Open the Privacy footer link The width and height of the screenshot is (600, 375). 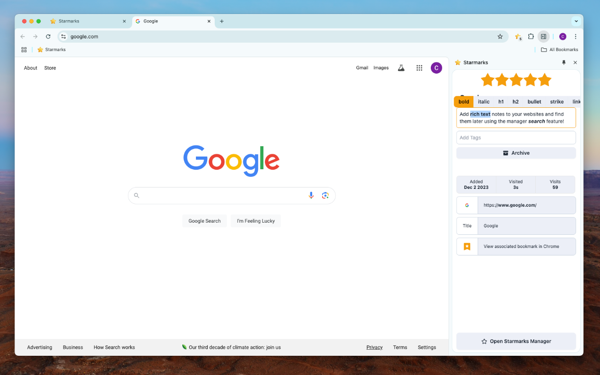pos(375,347)
